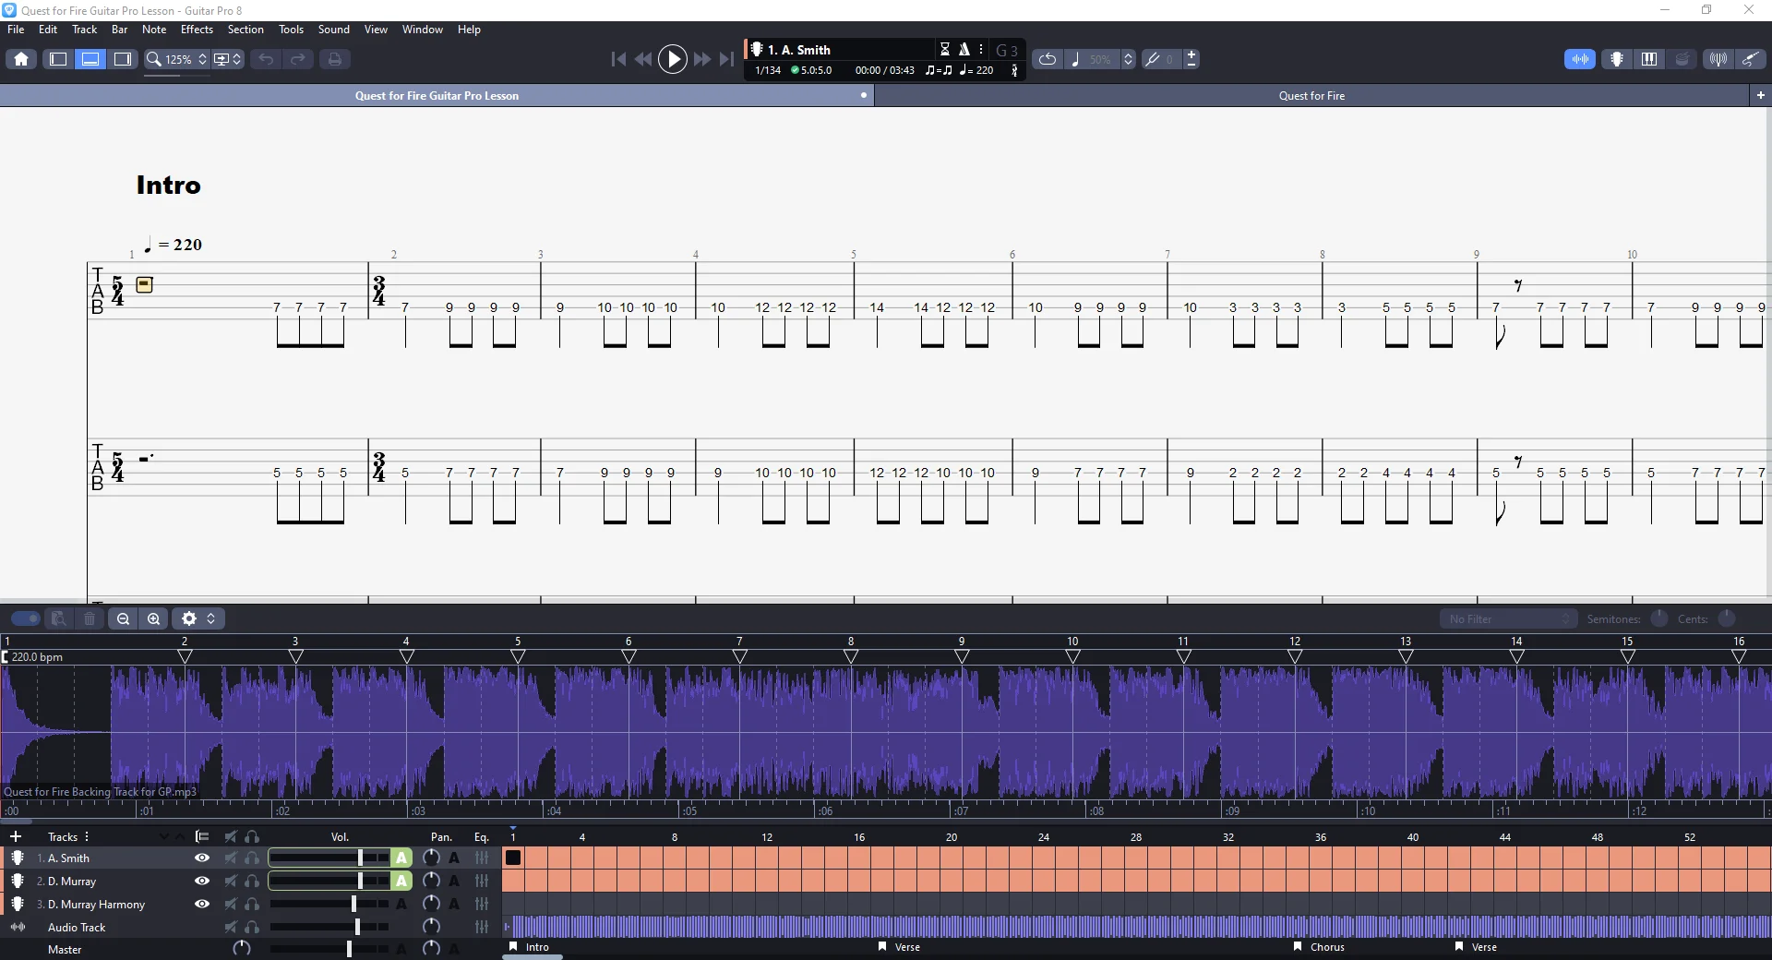Toggle the right inspector panel
The width and height of the screenshot is (1772, 960).
click(123, 59)
